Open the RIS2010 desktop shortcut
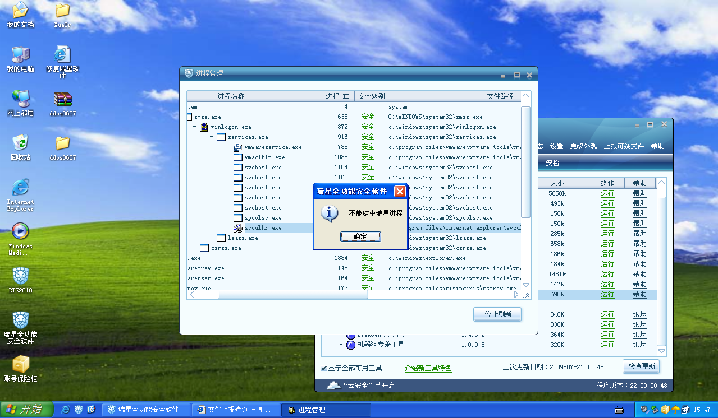The height and width of the screenshot is (418, 718). click(x=21, y=276)
